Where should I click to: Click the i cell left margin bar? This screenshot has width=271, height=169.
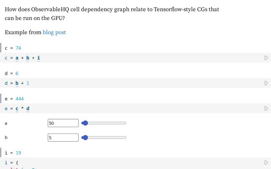(x=0, y=153)
